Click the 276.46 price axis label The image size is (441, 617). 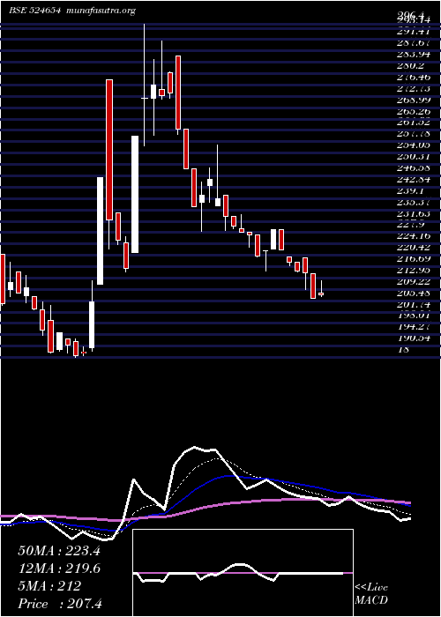click(413, 76)
